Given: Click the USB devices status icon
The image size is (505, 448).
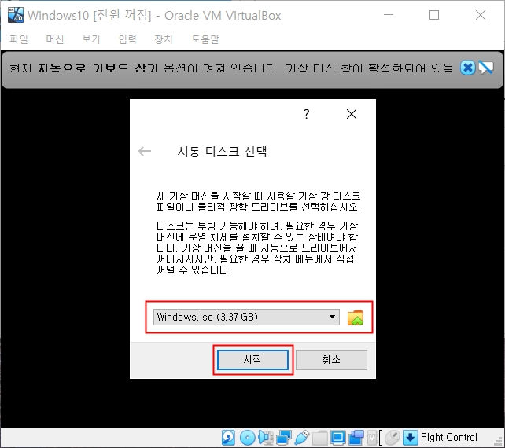Looking at the screenshot, I should pos(302,437).
